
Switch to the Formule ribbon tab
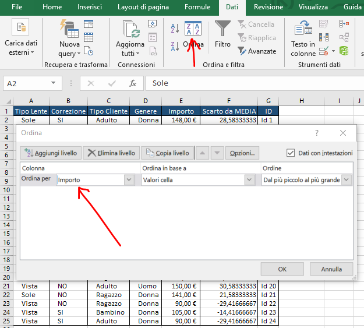[197, 8]
